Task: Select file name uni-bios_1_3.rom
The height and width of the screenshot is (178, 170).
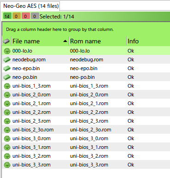Action: click(31, 86)
